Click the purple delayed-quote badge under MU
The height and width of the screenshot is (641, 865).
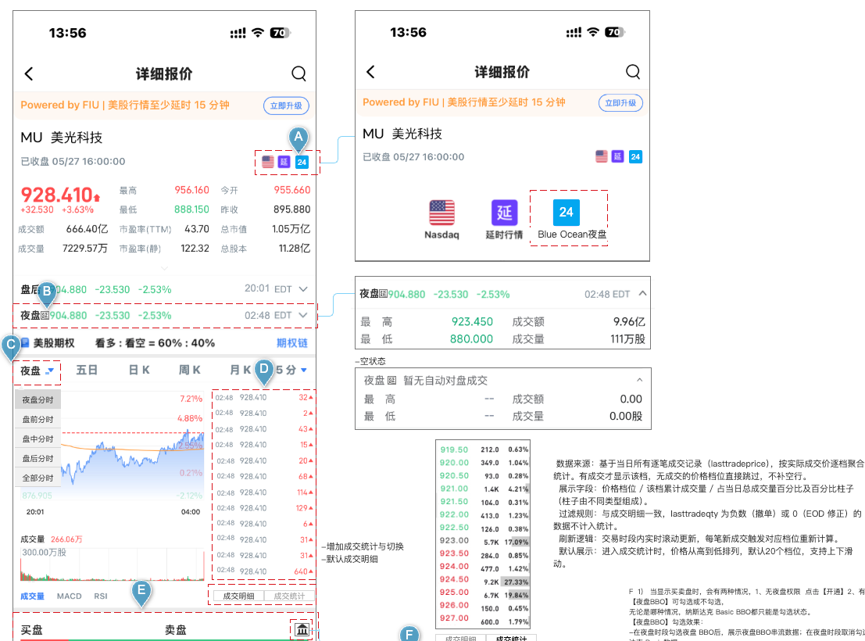284,162
